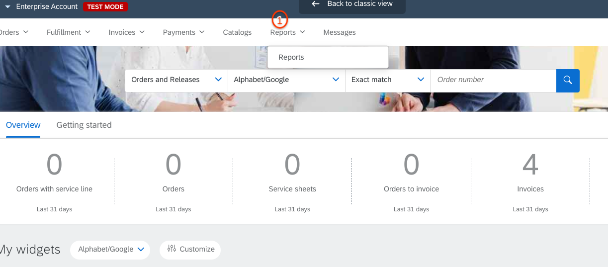Viewport: 608px width, 267px height.
Task: Click the Customize button
Action: [x=190, y=249]
